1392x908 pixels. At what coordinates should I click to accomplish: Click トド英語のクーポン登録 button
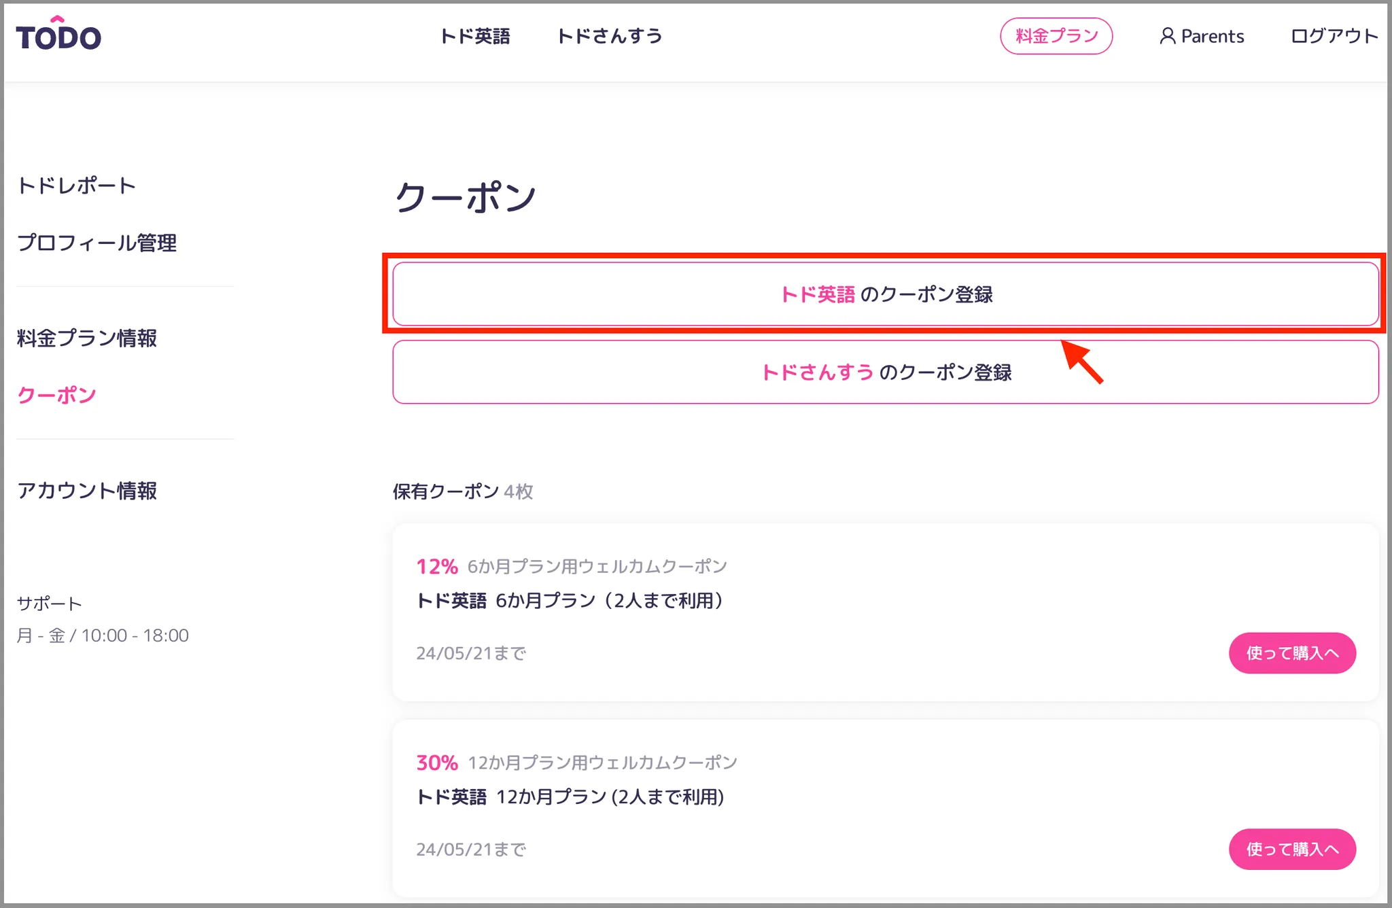885,294
